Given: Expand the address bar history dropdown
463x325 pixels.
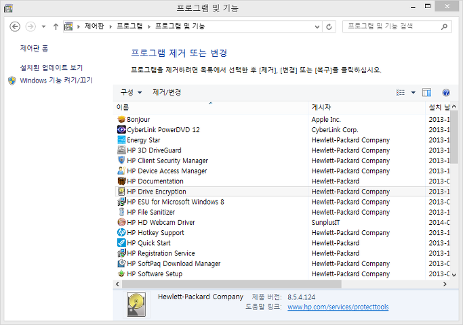Looking at the screenshot, I should 317,27.
